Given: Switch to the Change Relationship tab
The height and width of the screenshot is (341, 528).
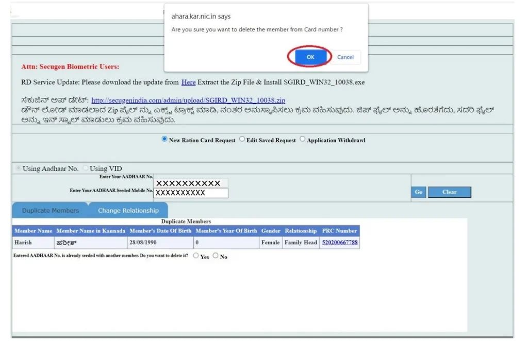Looking at the screenshot, I should point(128,211).
